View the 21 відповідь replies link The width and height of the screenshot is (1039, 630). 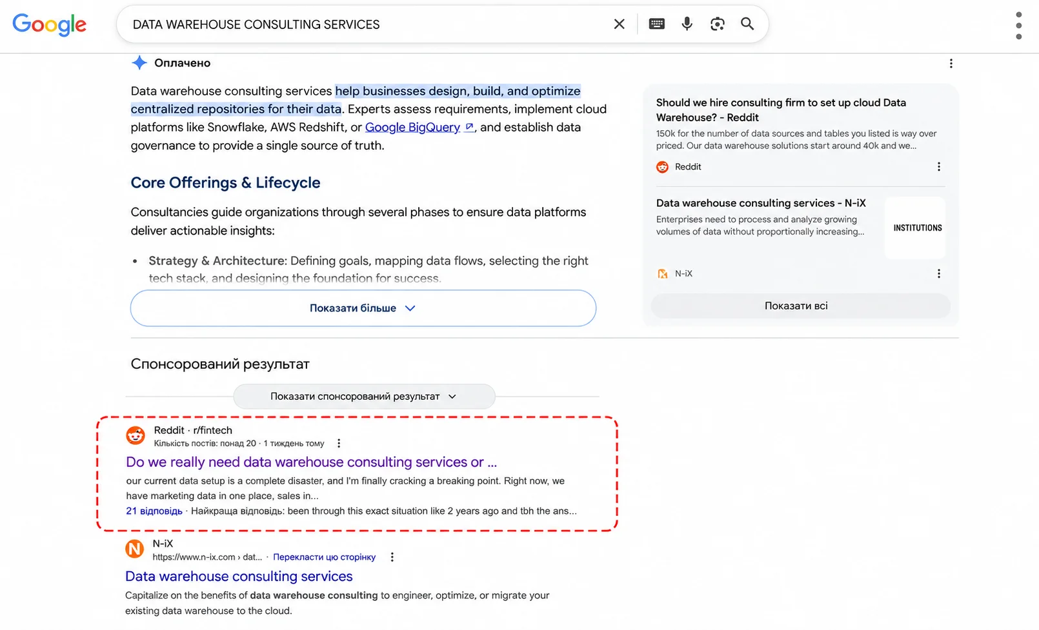pyautogui.click(x=154, y=511)
